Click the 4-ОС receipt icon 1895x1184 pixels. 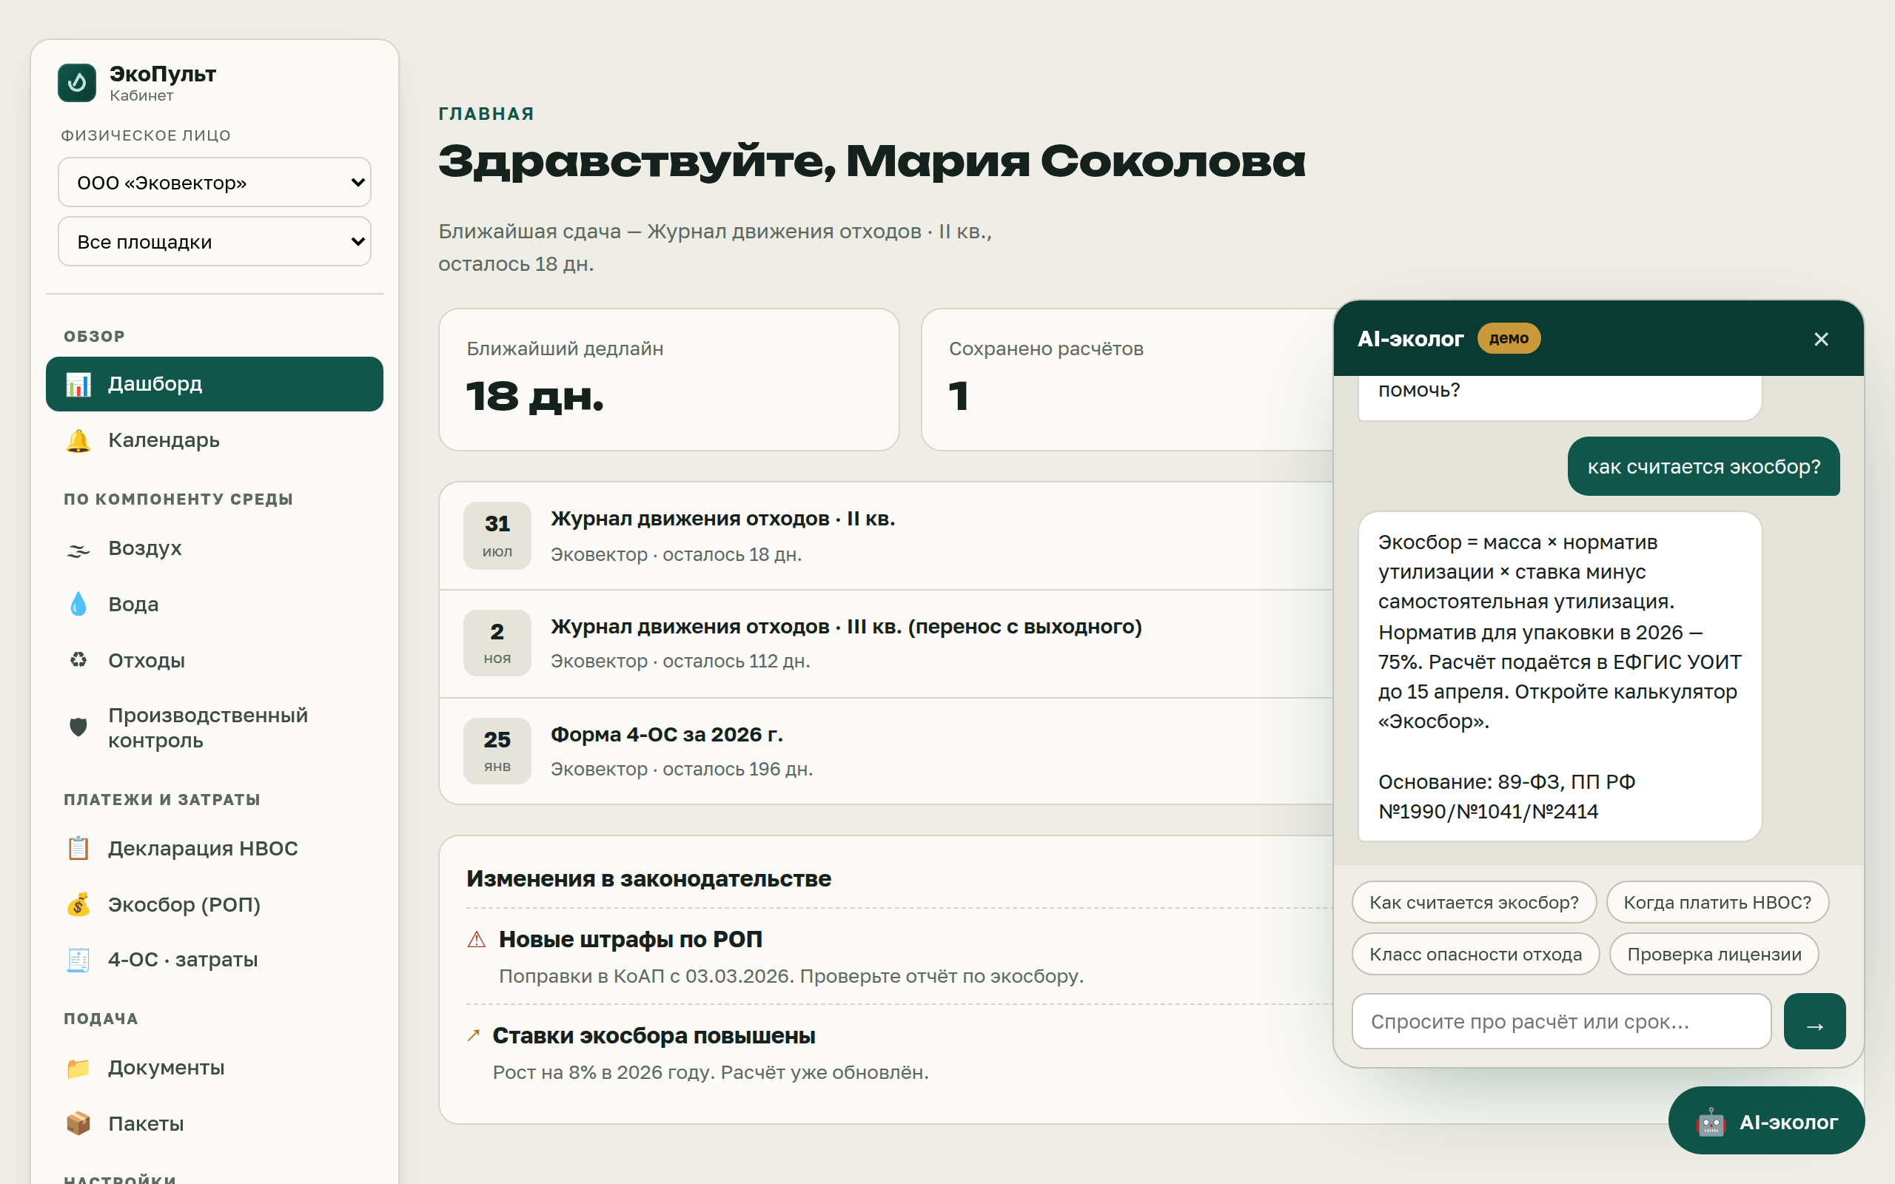[78, 960]
